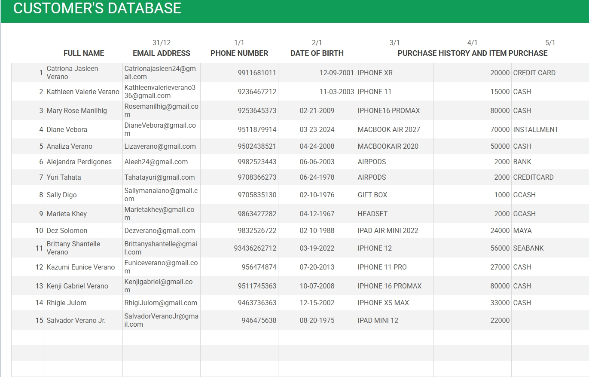
Task: Click the Tahatayuri@gmail.com email cell
Action: pos(162,177)
